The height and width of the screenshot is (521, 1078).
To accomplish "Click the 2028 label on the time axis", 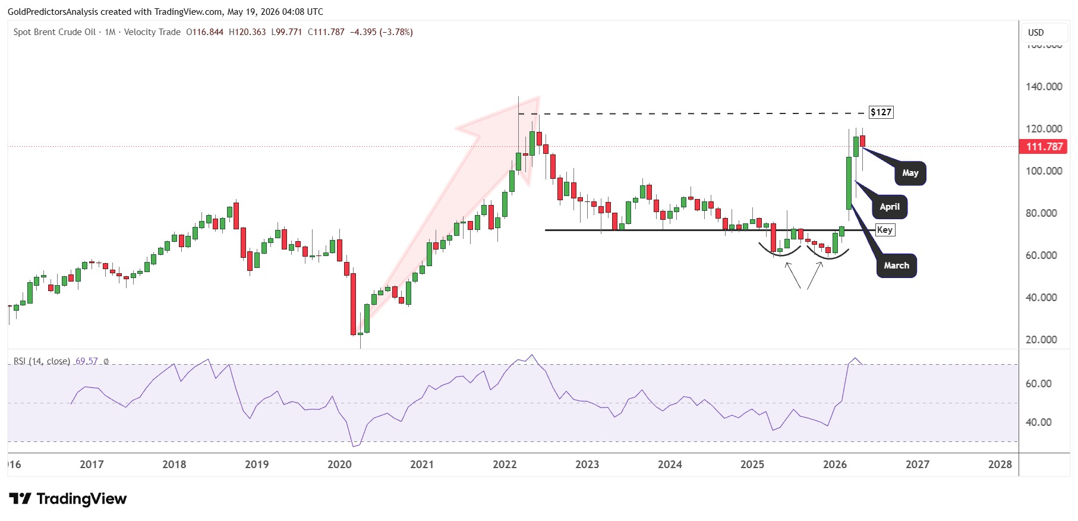I will 1000,465.
